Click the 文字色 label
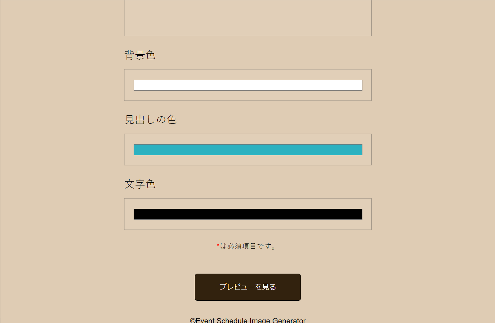Viewport: 495px width, 323px height. pos(140,184)
